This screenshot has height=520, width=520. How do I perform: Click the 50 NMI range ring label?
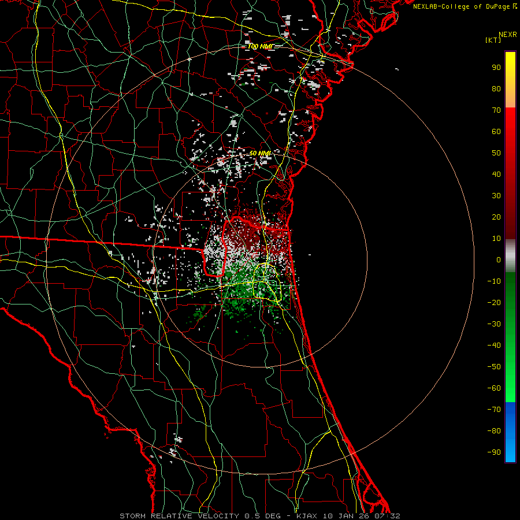261,153
